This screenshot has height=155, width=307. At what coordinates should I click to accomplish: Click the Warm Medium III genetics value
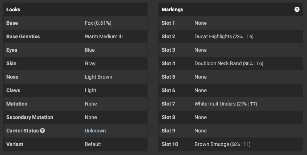(x=104, y=36)
